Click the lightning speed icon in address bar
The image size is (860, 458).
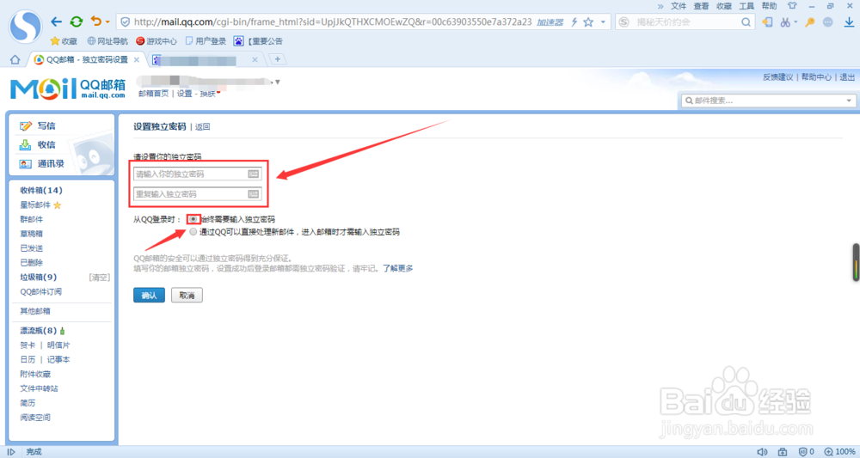pyautogui.click(x=574, y=22)
